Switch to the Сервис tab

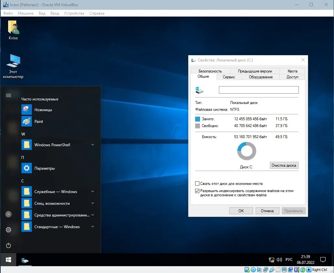pyautogui.click(x=229, y=77)
